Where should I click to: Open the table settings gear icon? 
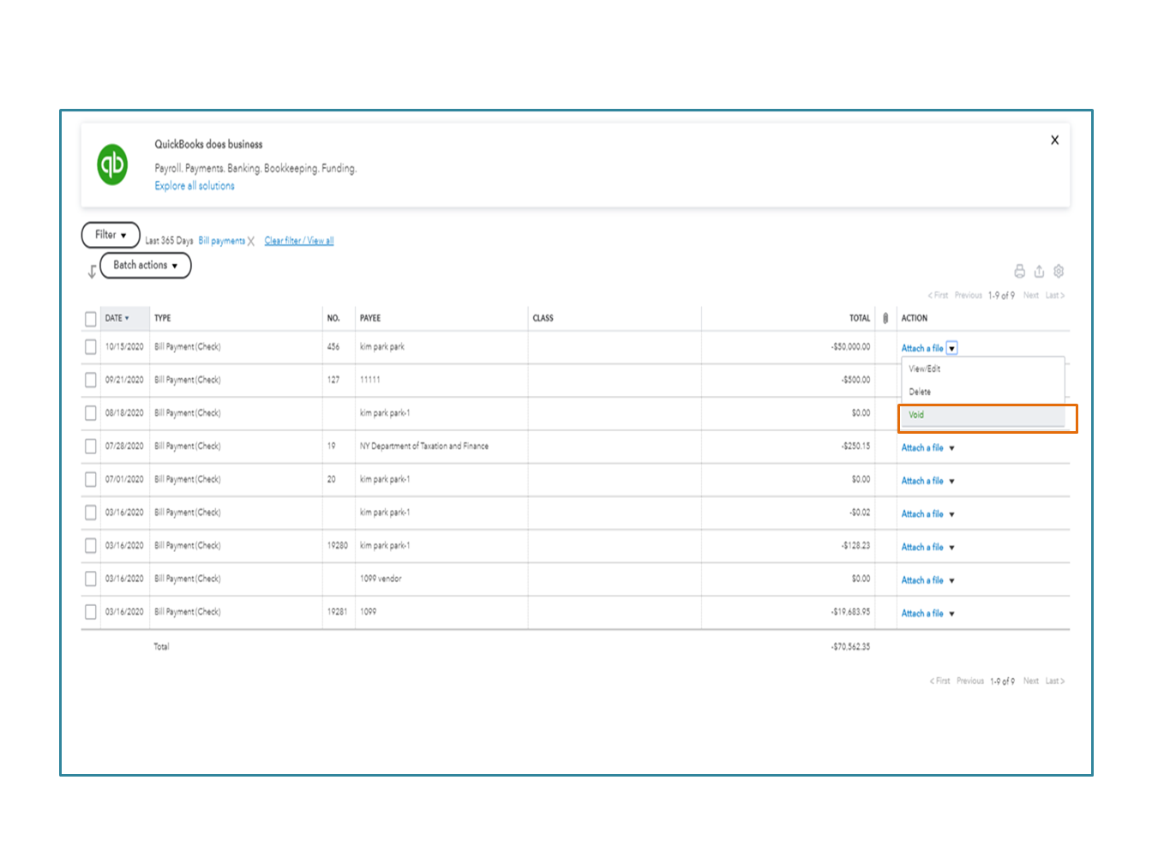pyautogui.click(x=1059, y=272)
